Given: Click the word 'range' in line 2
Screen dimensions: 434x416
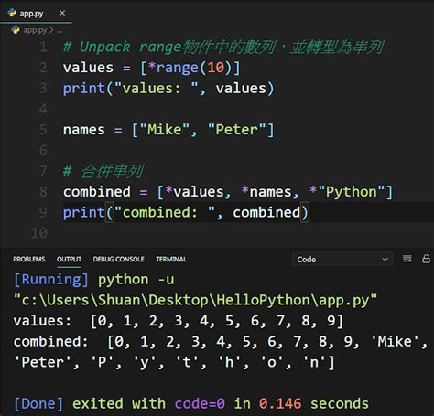Looking at the screenshot, I should pos(178,68).
